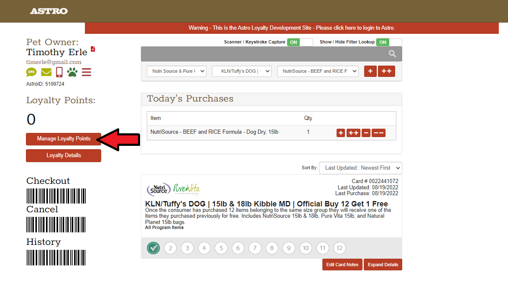This screenshot has width=508, height=285.
Task: Click the ASTRO logo in header
Action: pos(49,11)
